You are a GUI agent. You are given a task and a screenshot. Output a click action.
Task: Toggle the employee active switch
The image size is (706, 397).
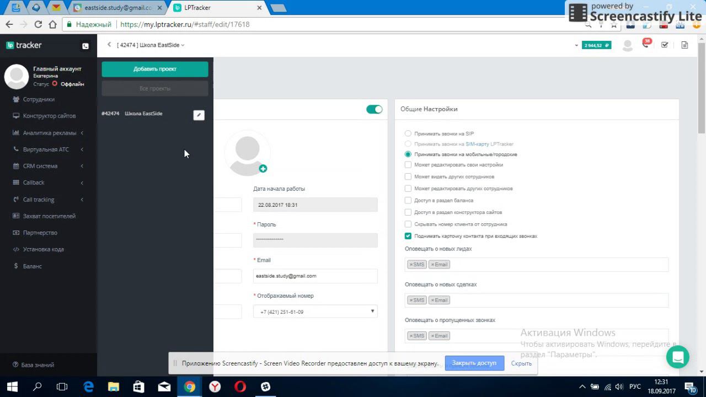click(x=375, y=109)
